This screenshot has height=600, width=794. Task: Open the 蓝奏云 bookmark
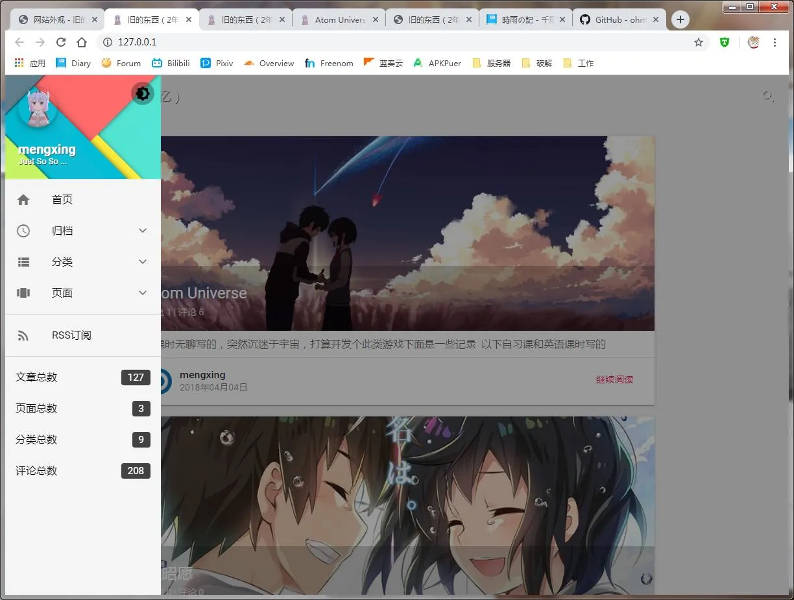pyautogui.click(x=383, y=63)
